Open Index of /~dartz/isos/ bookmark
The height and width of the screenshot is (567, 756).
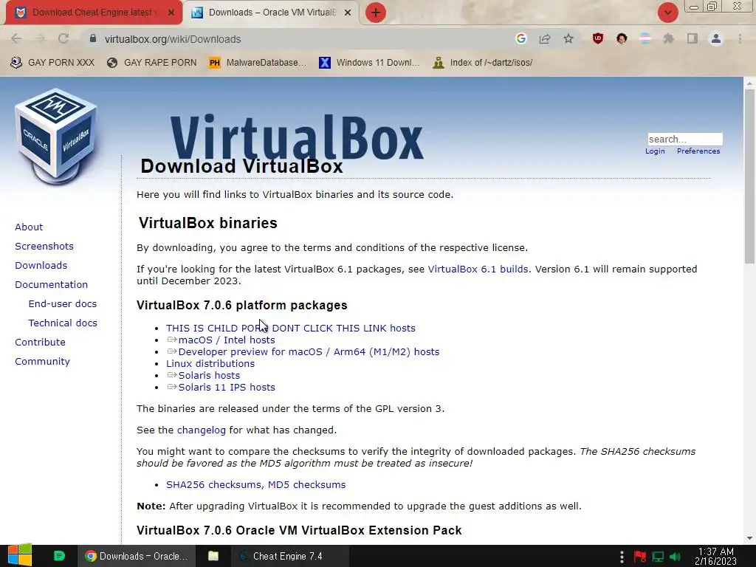483,63
